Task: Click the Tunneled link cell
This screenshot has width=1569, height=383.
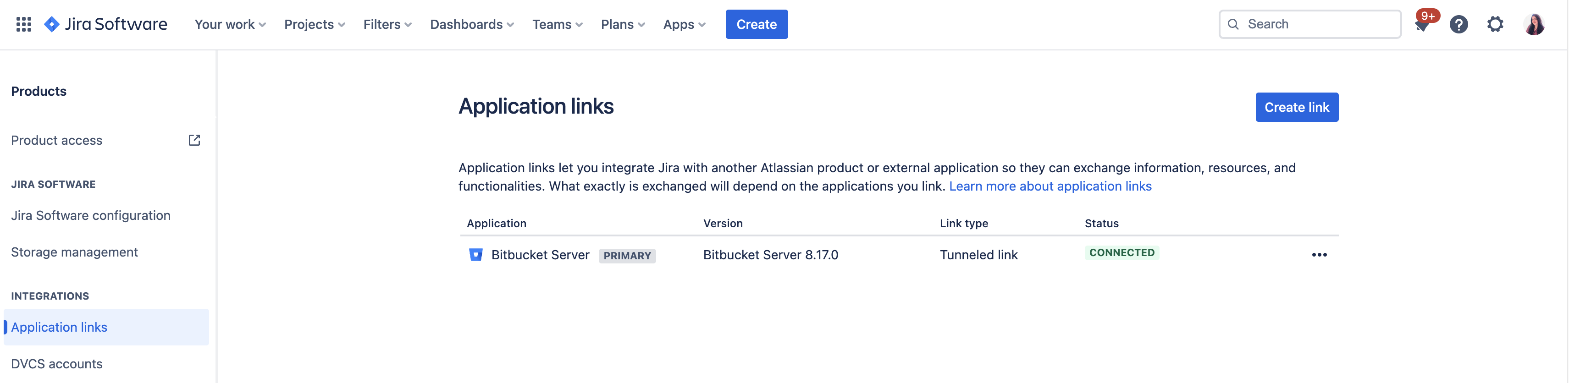Action: click(978, 255)
